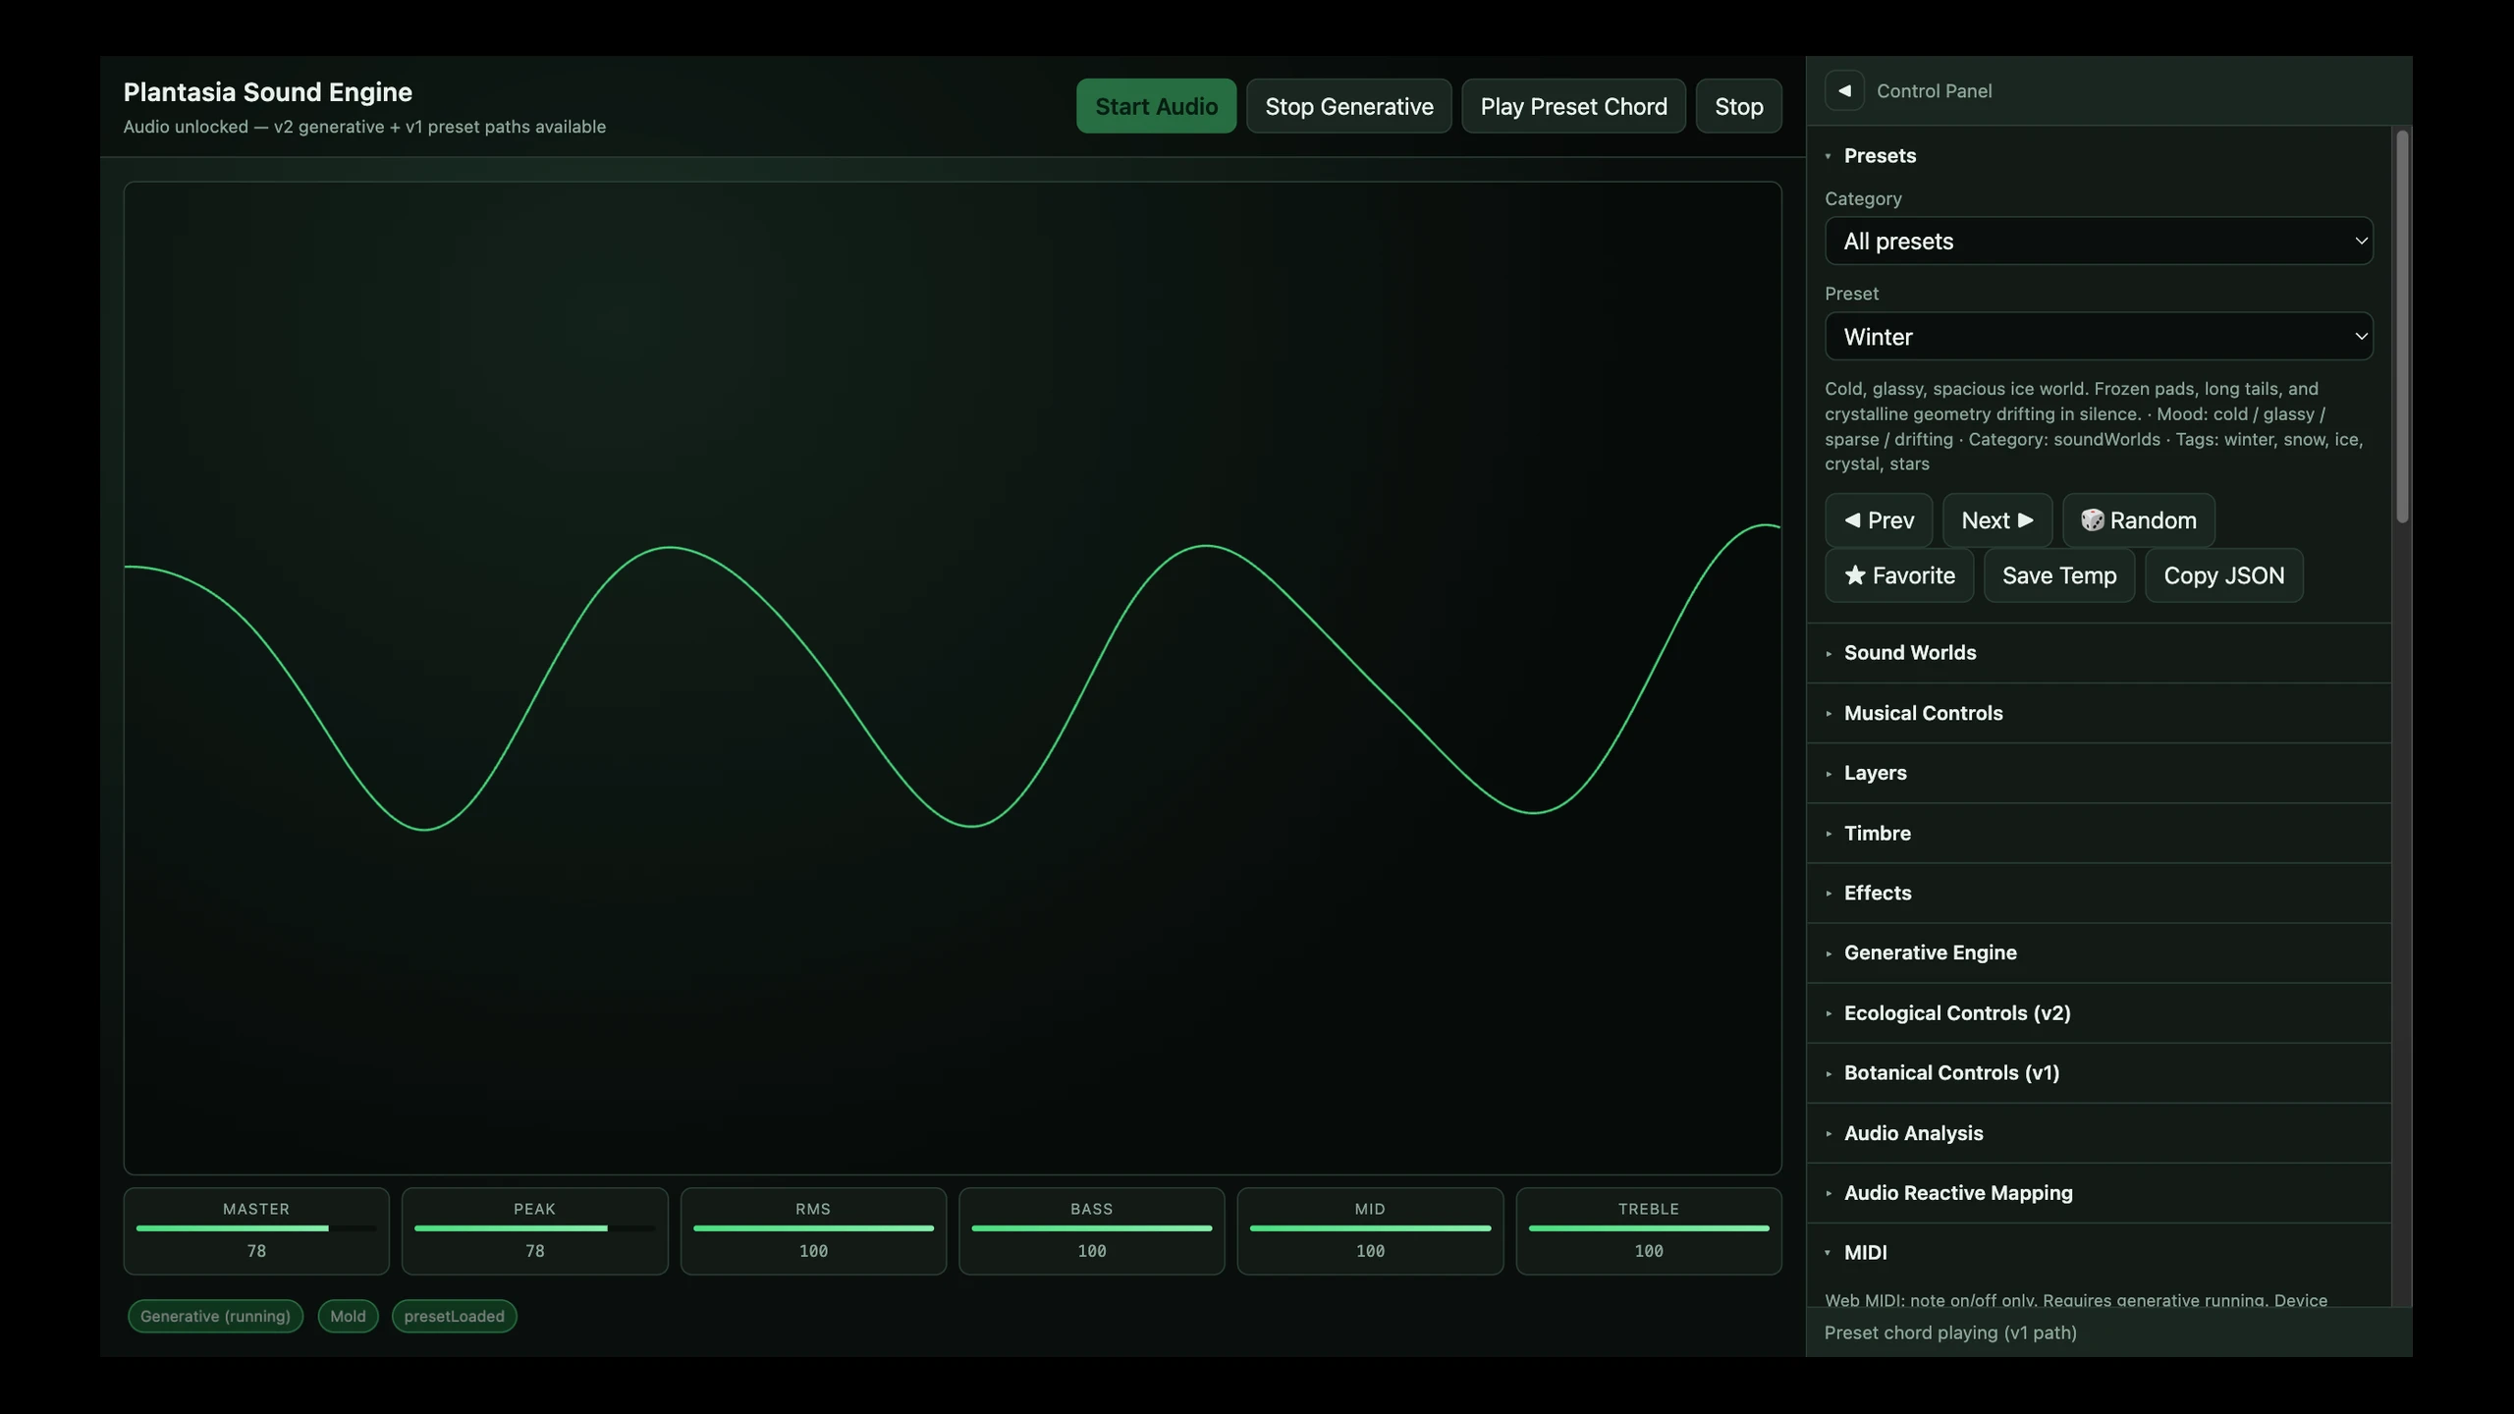Click Save Temp

(2058, 575)
